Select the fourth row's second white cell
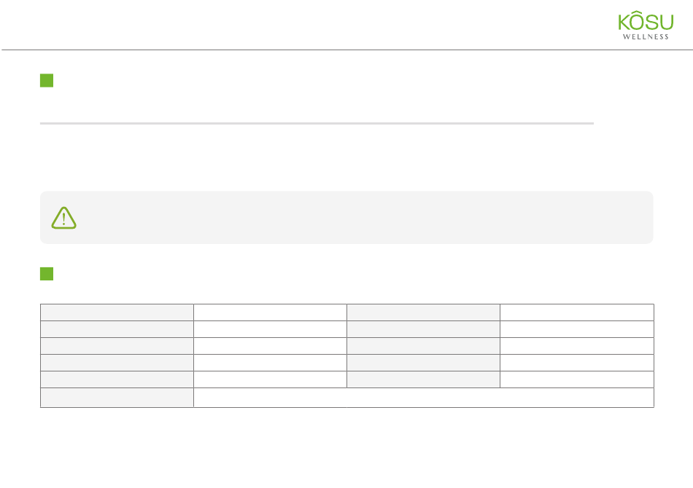The height and width of the screenshot is (488, 693). tap(270, 363)
